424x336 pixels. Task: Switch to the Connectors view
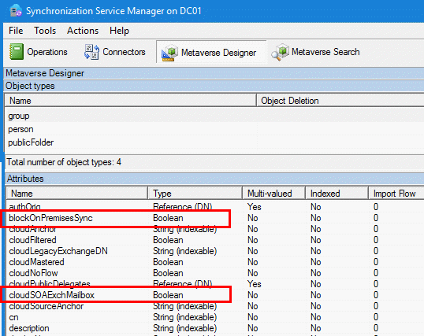tap(114, 52)
